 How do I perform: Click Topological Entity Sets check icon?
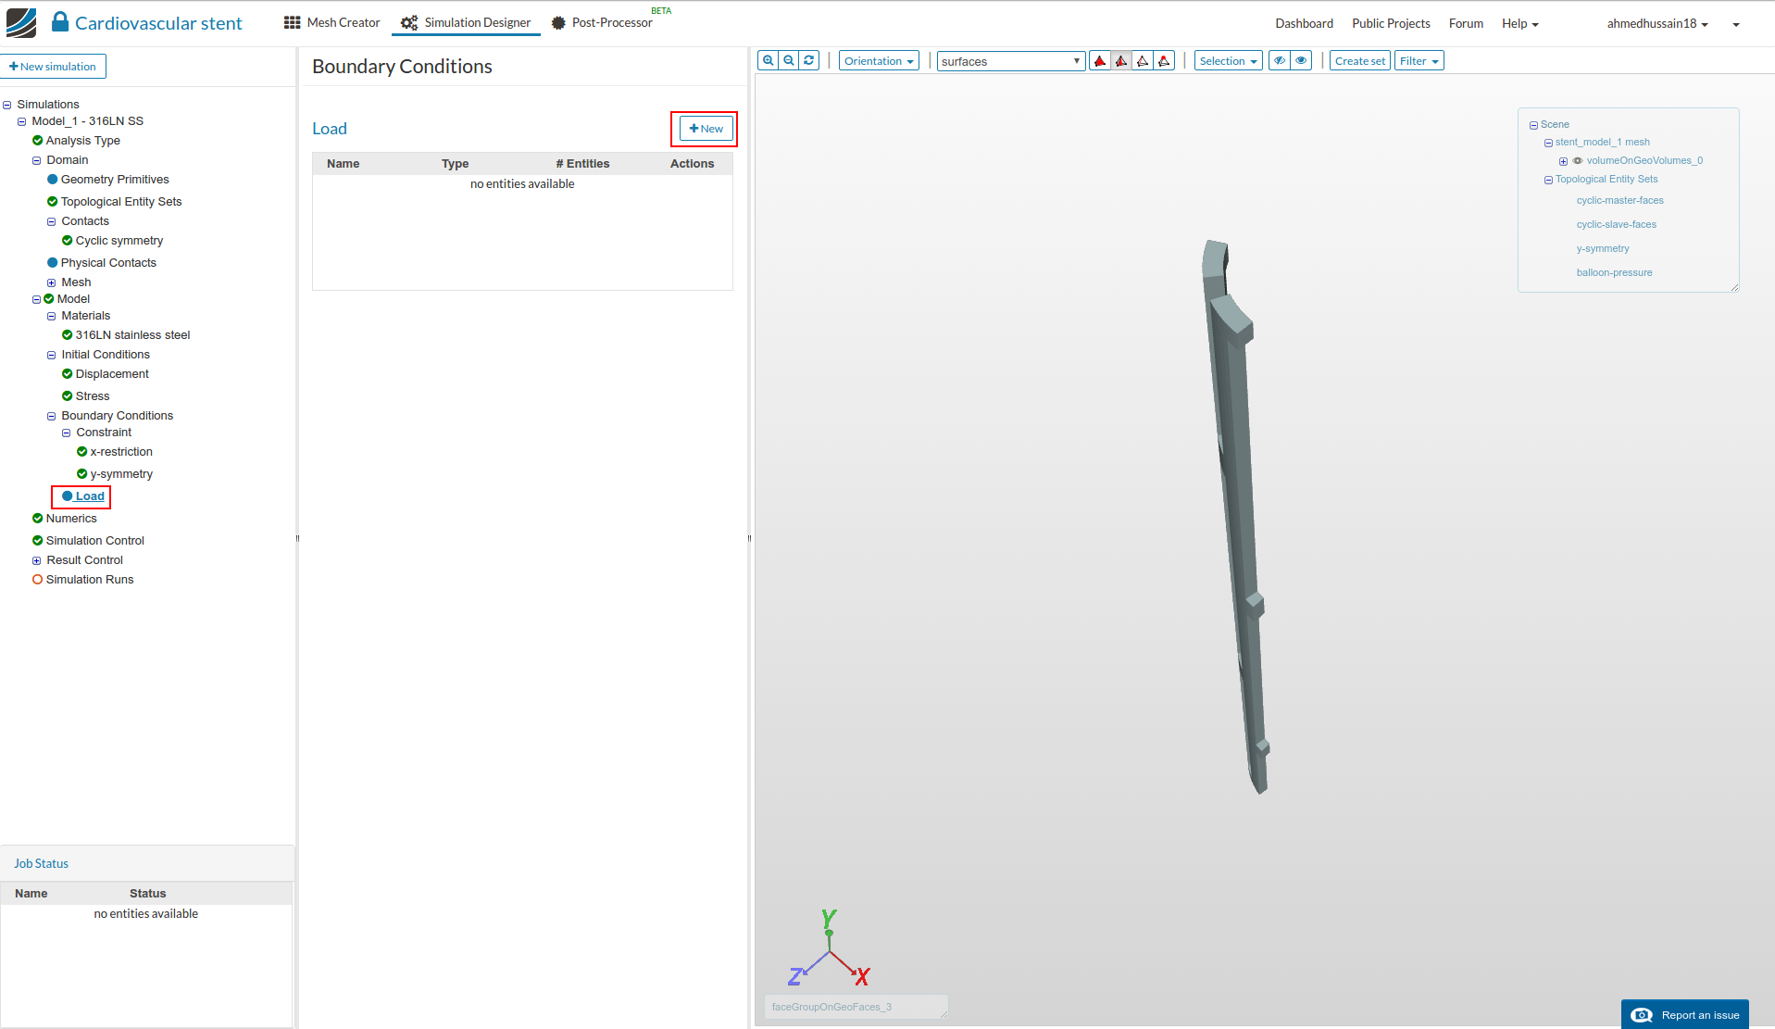point(53,202)
